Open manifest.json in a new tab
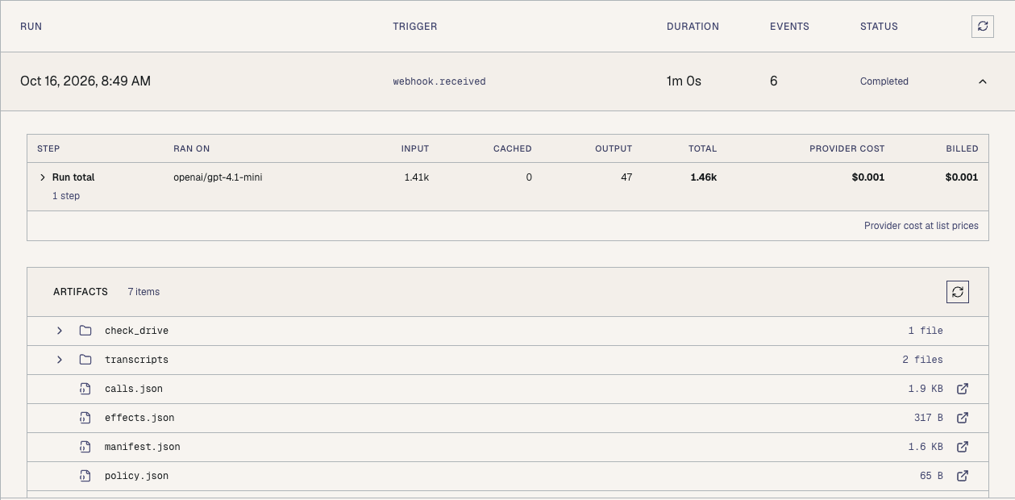This screenshot has width=1015, height=500. [962, 447]
